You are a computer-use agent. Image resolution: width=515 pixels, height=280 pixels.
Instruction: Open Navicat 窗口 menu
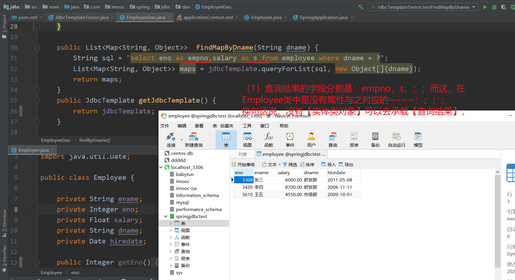point(265,126)
